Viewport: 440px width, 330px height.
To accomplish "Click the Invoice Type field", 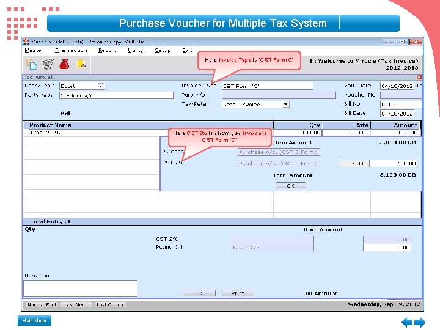I will click(267, 86).
